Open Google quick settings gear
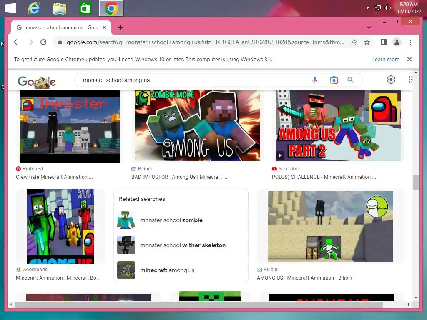Screen dimensions: 427x320 tap(391, 80)
